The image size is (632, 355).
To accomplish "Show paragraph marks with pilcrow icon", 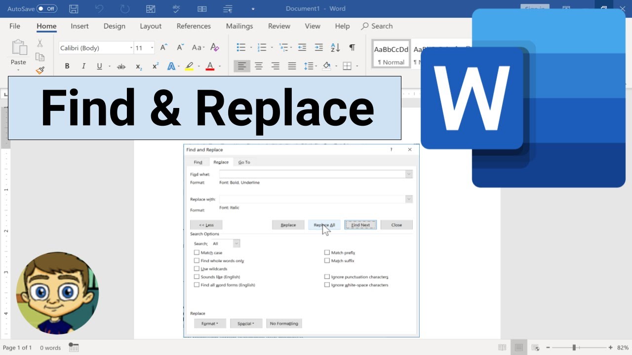I will tap(352, 48).
